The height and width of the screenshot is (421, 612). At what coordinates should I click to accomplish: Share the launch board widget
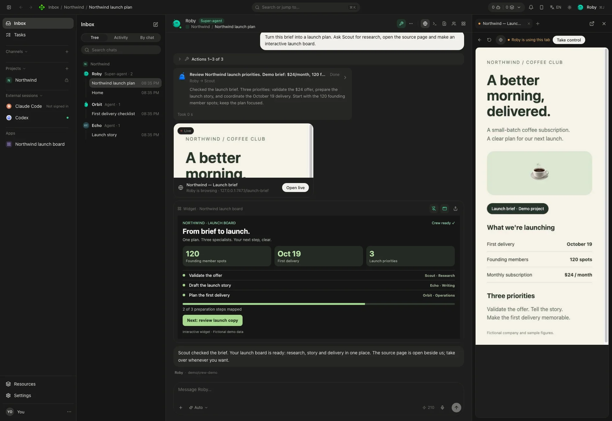pos(455,209)
